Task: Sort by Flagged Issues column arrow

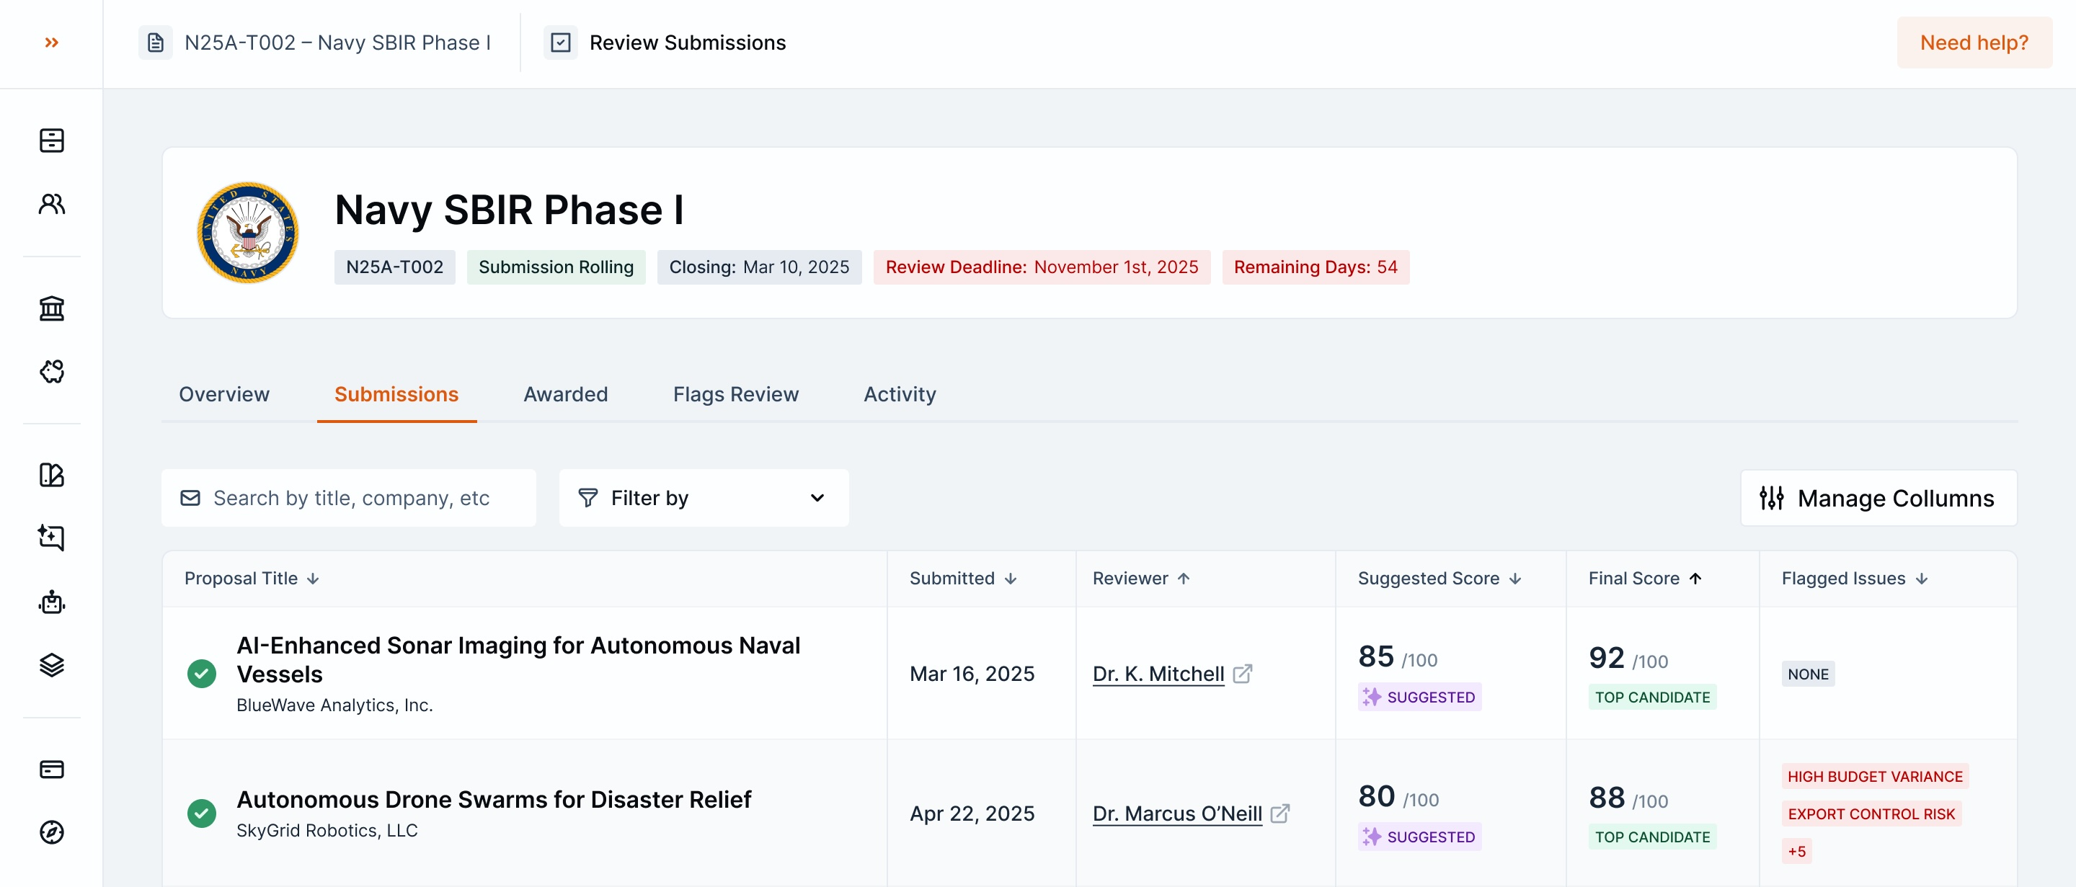Action: click(x=1922, y=579)
